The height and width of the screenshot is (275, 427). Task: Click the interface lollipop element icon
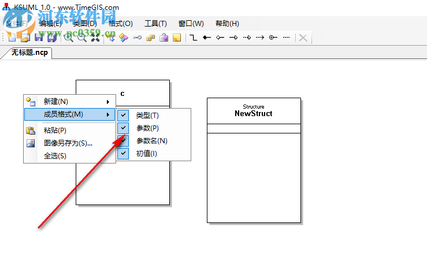click(x=138, y=38)
